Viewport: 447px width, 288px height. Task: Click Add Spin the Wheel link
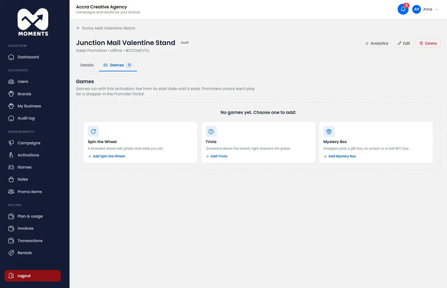click(x=106, y=156)
